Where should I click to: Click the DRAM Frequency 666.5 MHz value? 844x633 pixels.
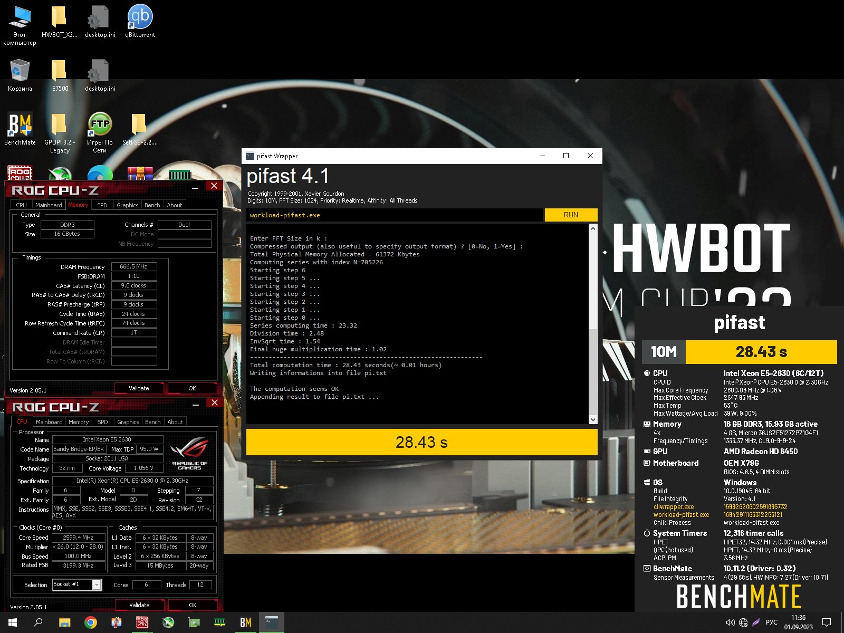134,267
